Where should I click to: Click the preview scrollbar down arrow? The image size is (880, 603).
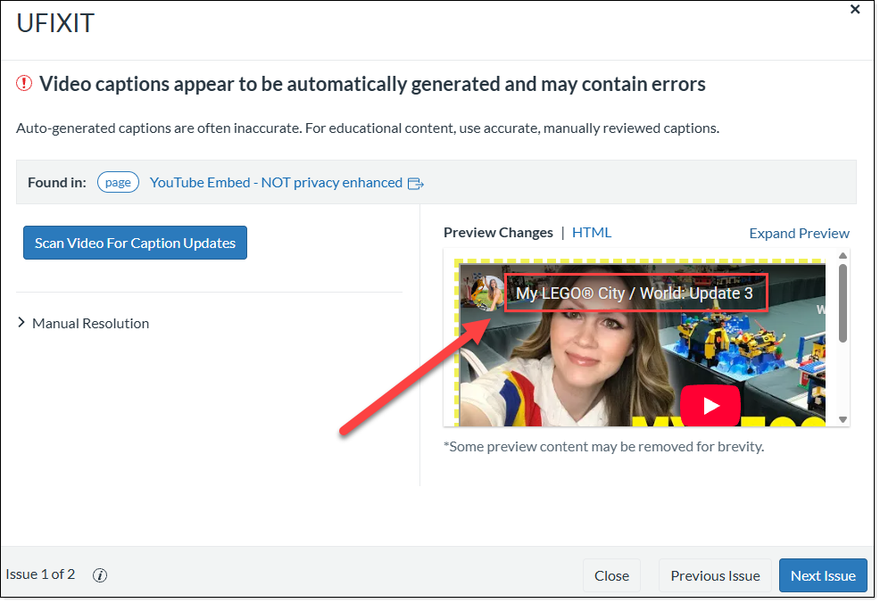coord(843,419)
